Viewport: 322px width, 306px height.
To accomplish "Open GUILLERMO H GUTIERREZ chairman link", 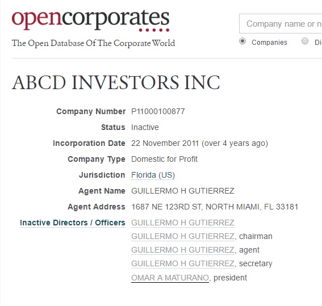I will pyautogui.click(x=183, y=236).
